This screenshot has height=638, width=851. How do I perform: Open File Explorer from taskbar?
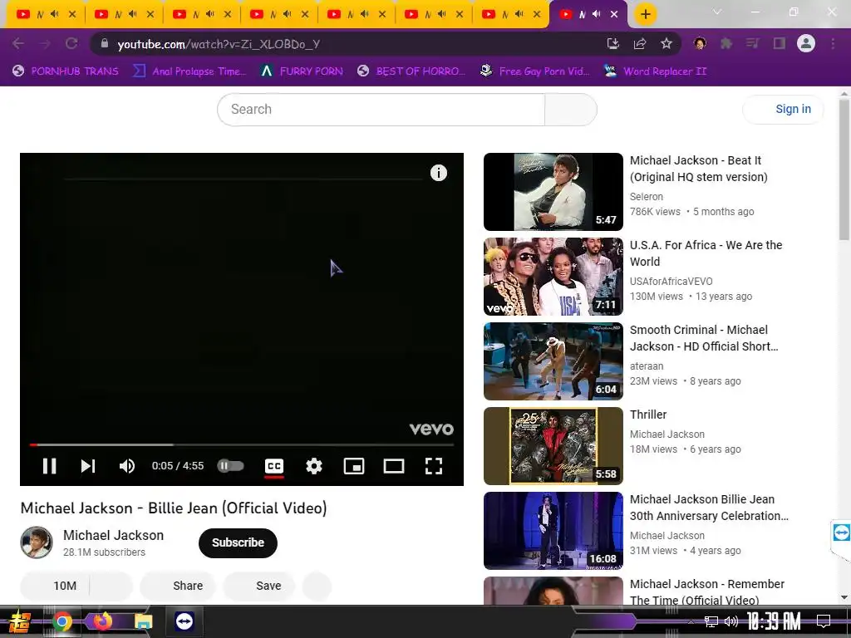pos(143,621)
